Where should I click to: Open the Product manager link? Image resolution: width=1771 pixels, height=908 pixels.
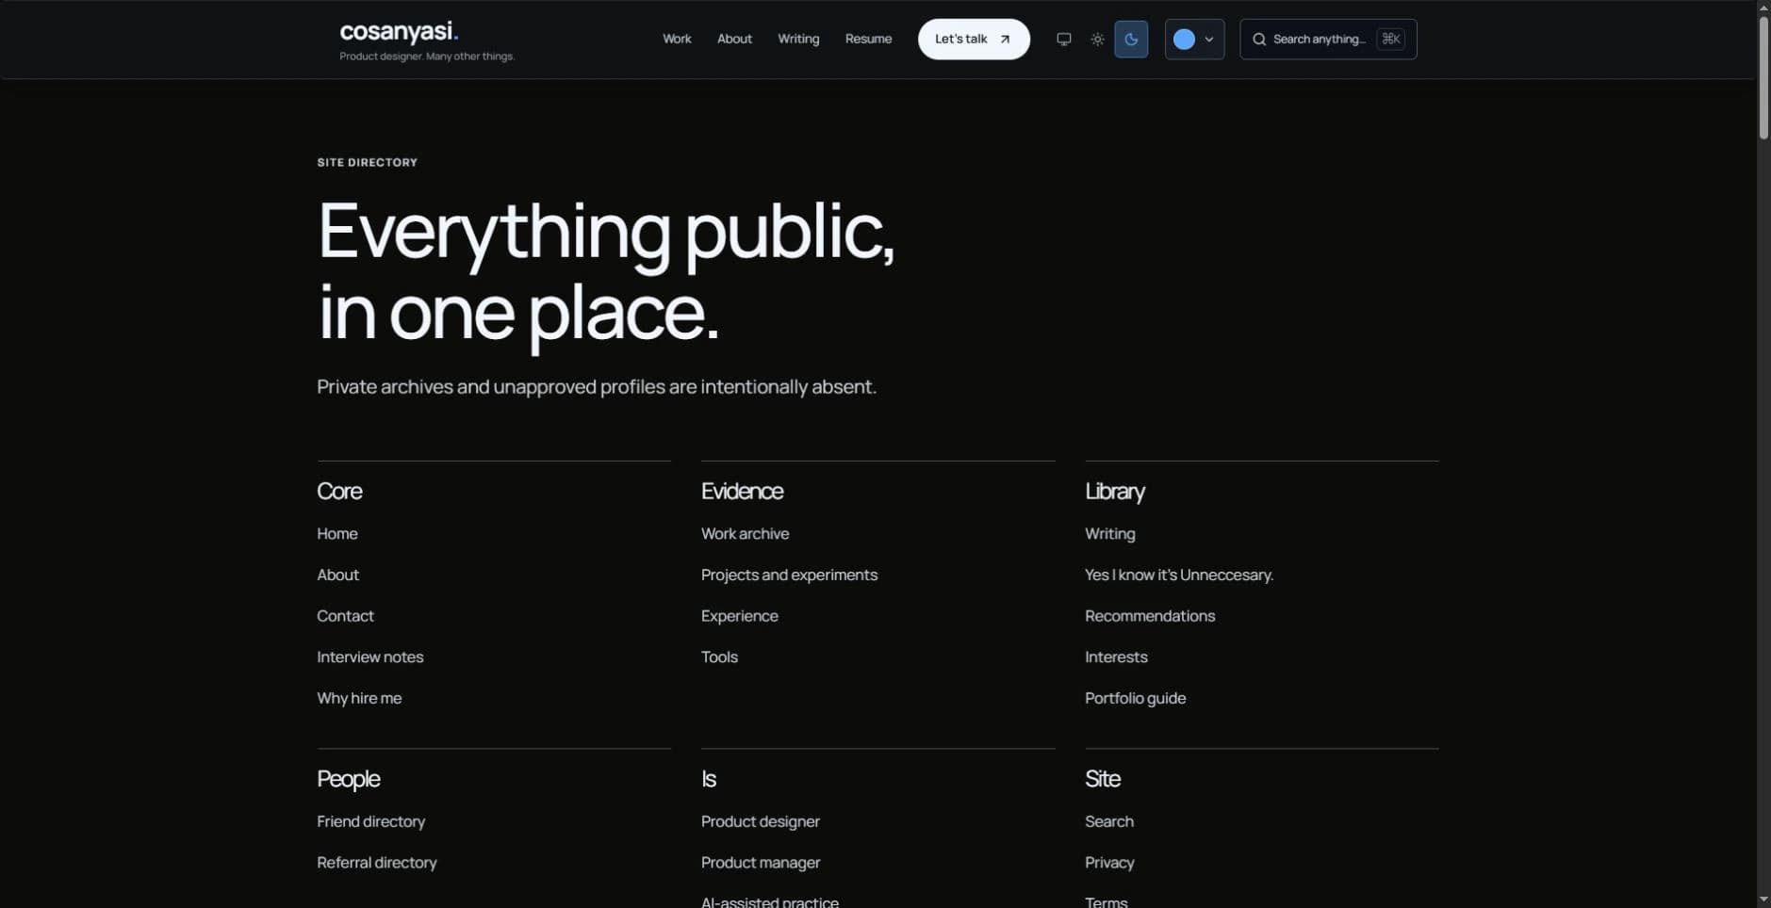point(760,863)
